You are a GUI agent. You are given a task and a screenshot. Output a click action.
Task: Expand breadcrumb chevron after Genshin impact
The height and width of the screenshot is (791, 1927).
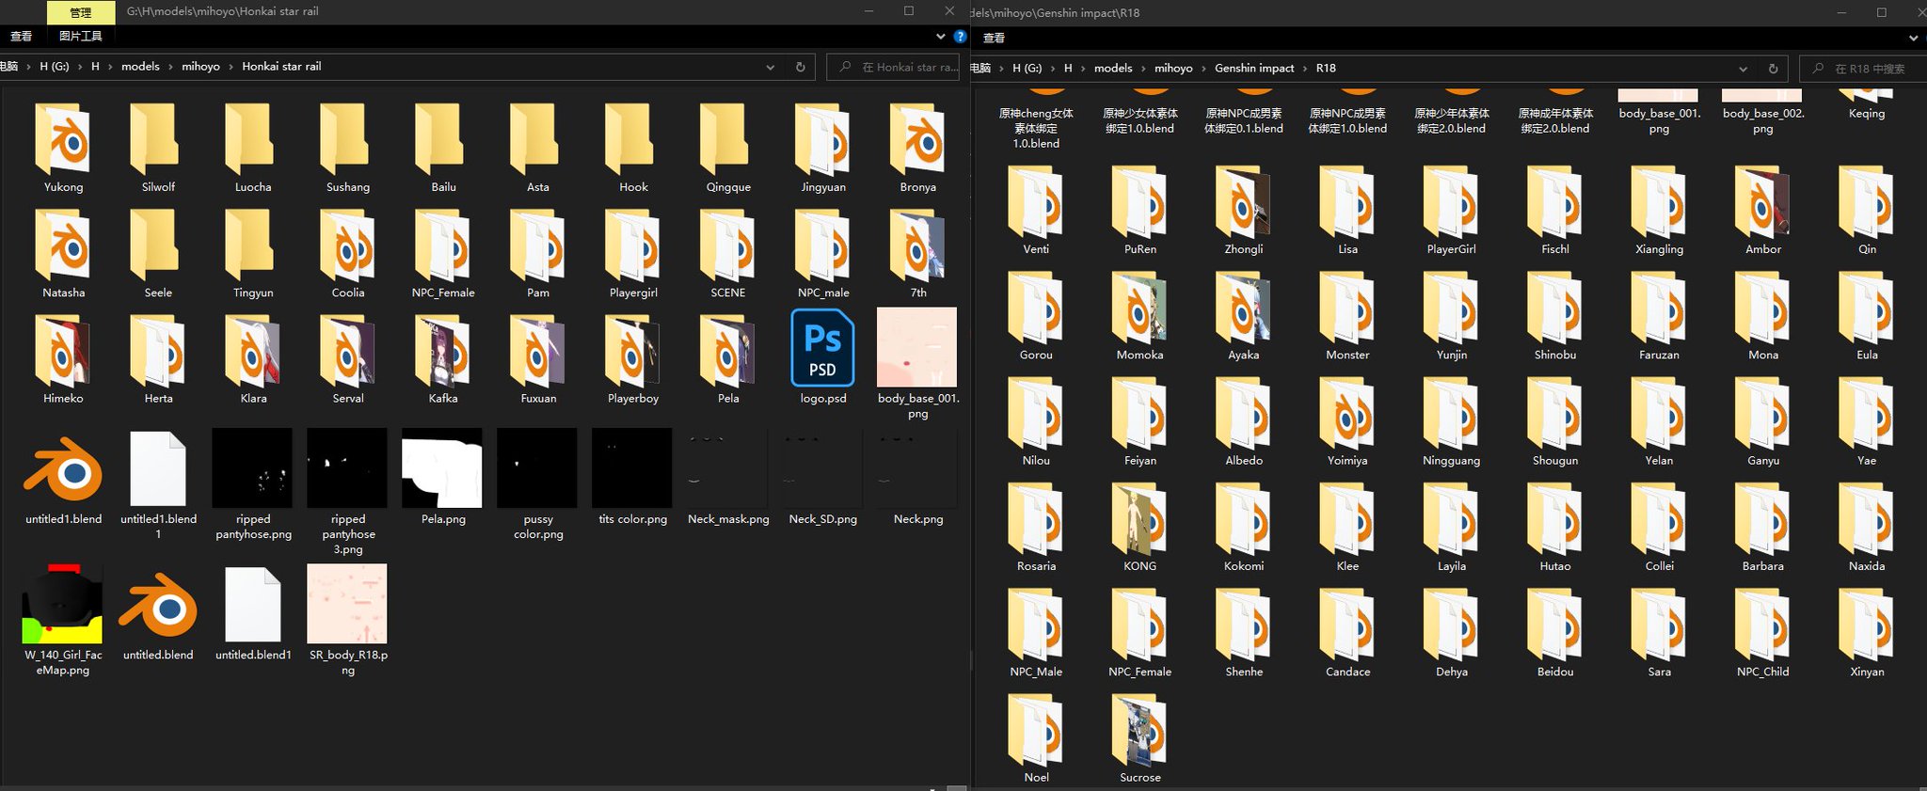[x=1305, y=69]
